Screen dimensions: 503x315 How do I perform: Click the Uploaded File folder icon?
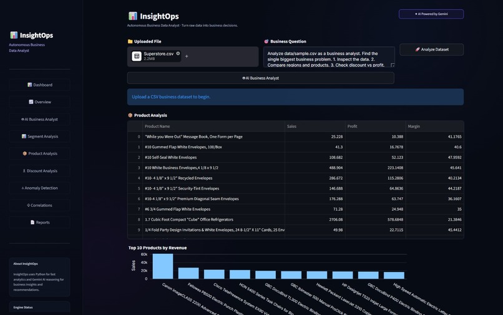[130, 41]
